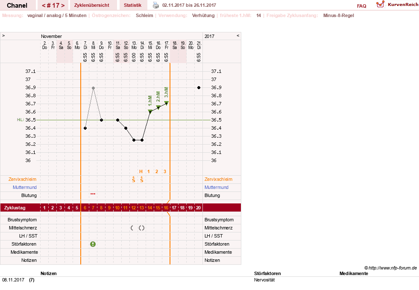Click the cervical mucus S+ symbol on day 13
The height and width of the screenshot is (290, 419).
point(142,179)
